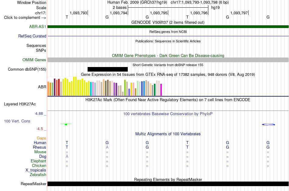Viewport: 289px width, 191px height.
Task: Click the Gaps row label
Action: [x=41, y=138]
